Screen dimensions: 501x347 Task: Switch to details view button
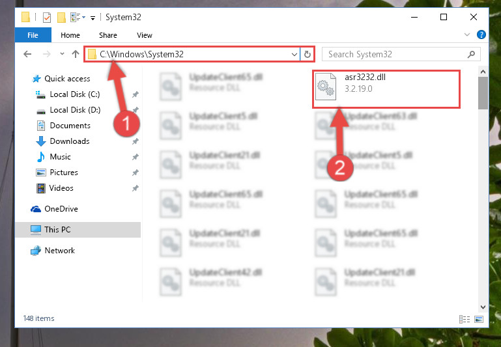pos(465,319)
